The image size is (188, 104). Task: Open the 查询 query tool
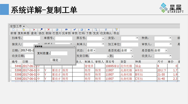click(x=34, y=31)
